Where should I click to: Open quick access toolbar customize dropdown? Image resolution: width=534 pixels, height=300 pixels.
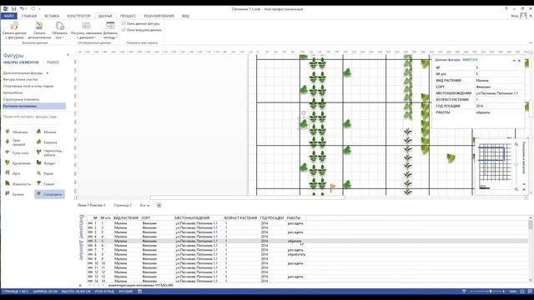(x=39, y=9)
